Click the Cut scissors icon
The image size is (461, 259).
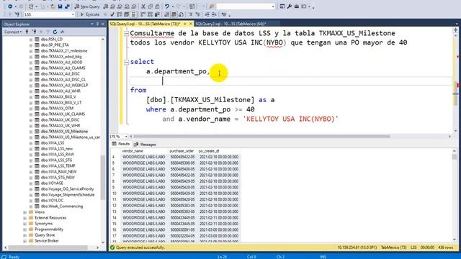click(x=143, y=6)
